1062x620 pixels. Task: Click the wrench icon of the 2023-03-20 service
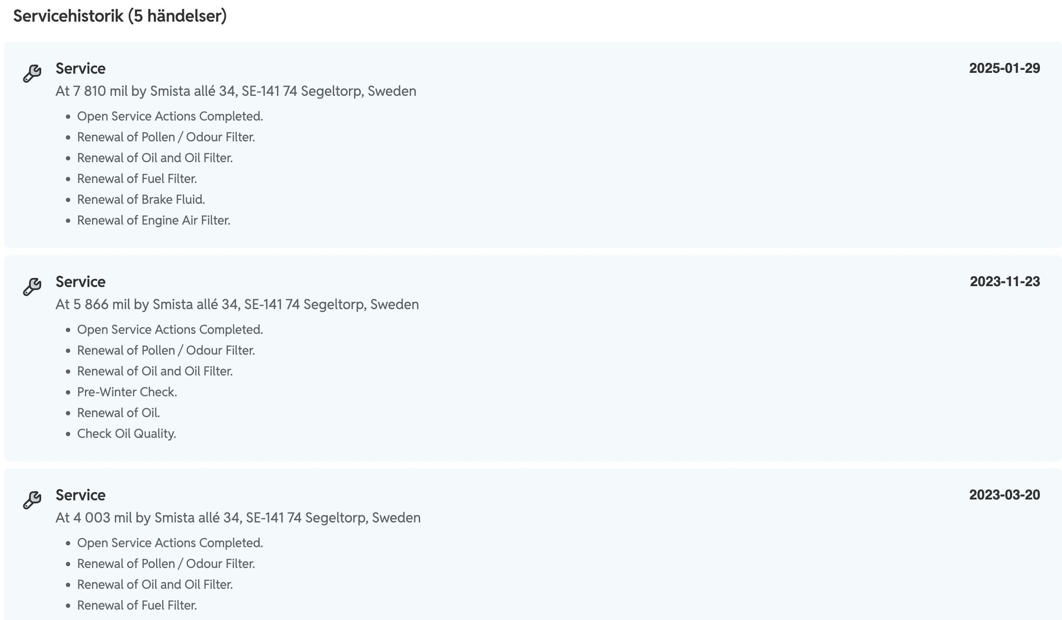(32, 500)
